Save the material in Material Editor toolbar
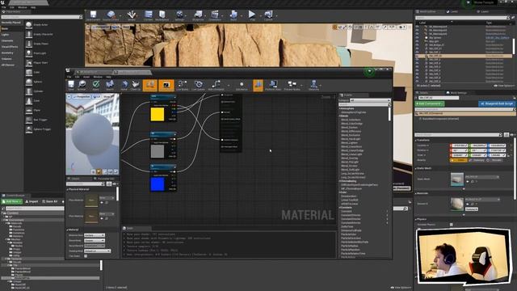 coord(71,85)
